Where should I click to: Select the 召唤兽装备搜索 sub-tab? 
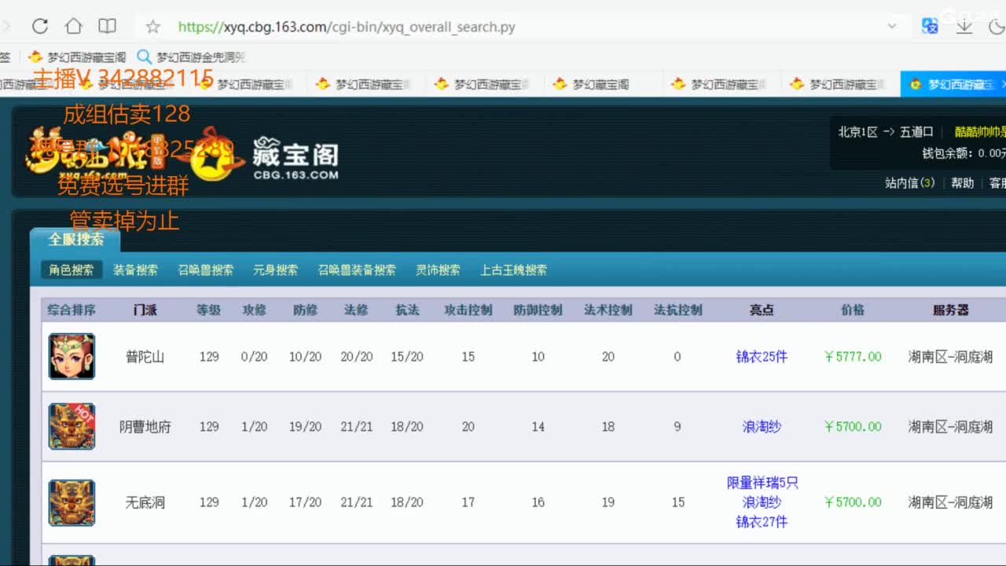tap(357, 270)
